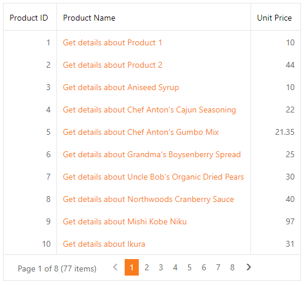View Northwoods Cranberry Sauce details

pyautogui.click(x=148, y=200)
